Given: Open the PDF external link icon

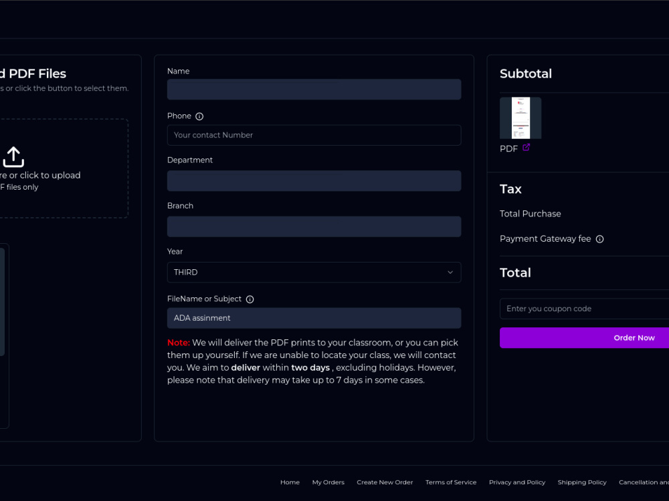Looking at the screenshot, I should 526,148.
